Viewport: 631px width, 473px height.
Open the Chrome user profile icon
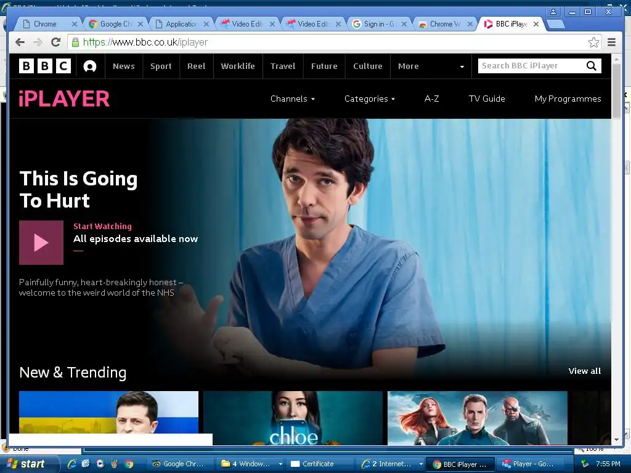click(553, 12)
